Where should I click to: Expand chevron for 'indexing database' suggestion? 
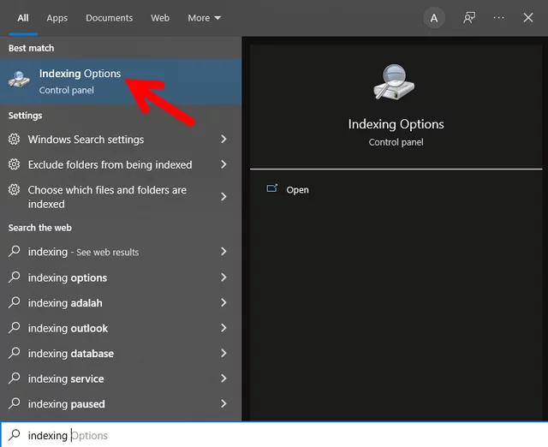pos(223,353)
